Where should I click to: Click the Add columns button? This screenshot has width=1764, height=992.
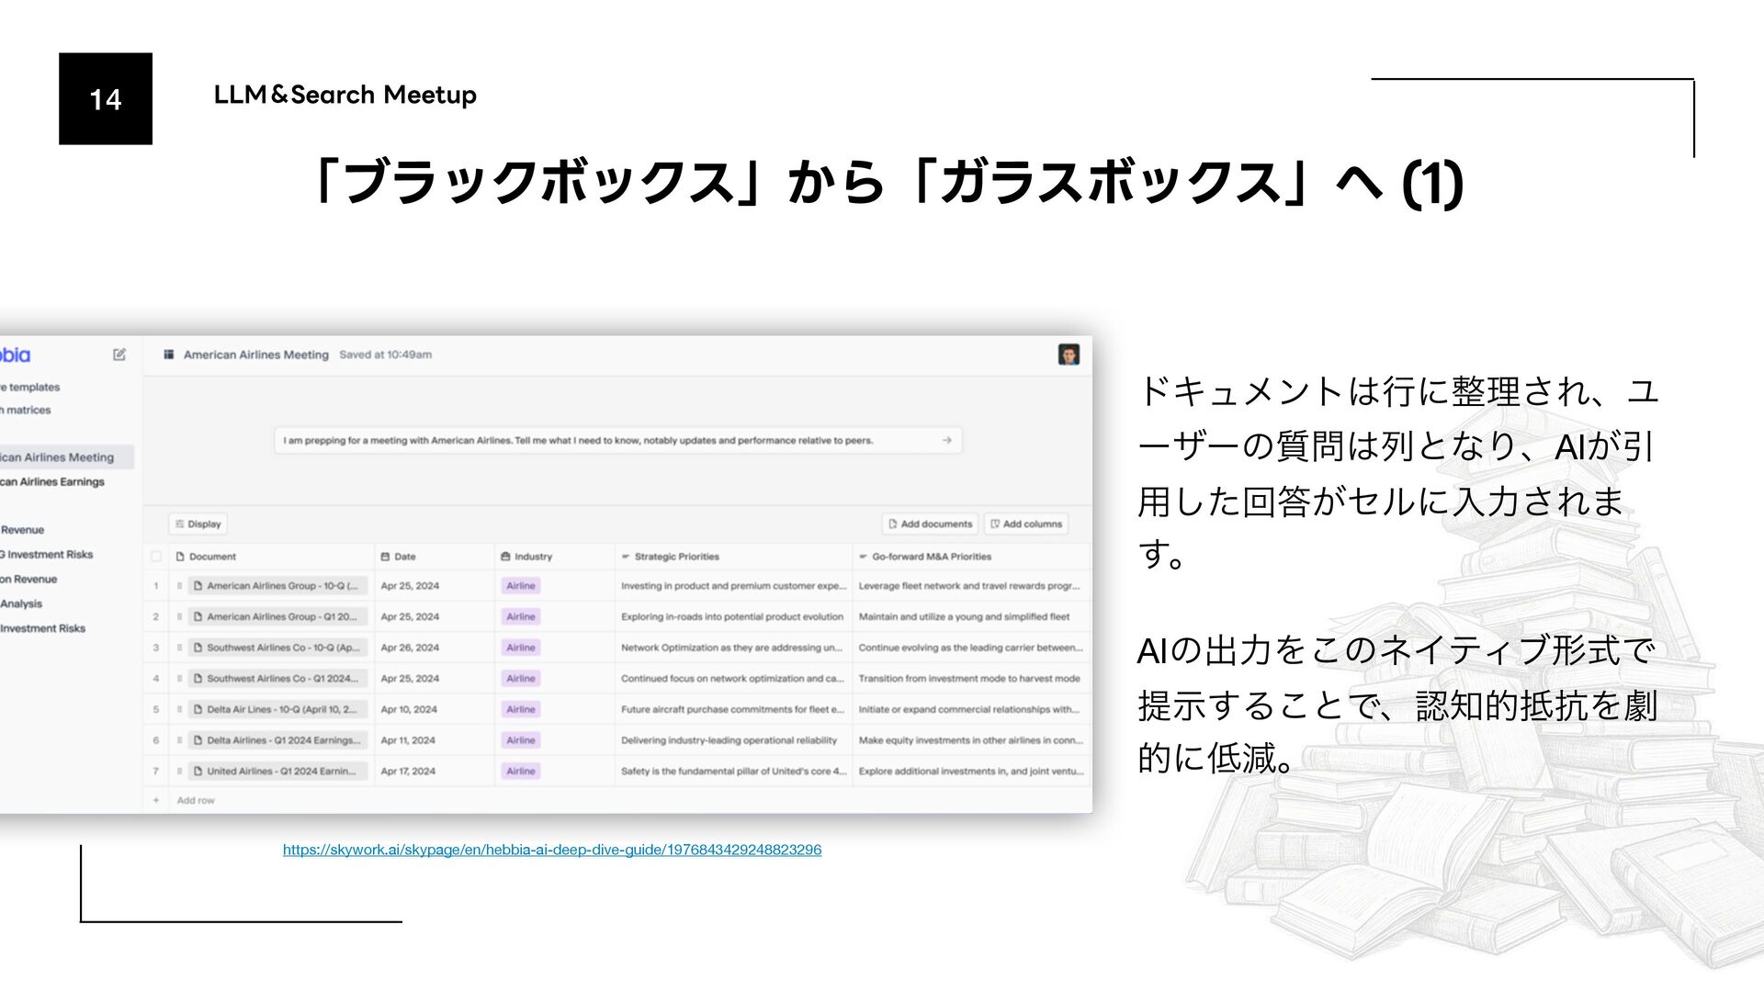pos(1026,524)
